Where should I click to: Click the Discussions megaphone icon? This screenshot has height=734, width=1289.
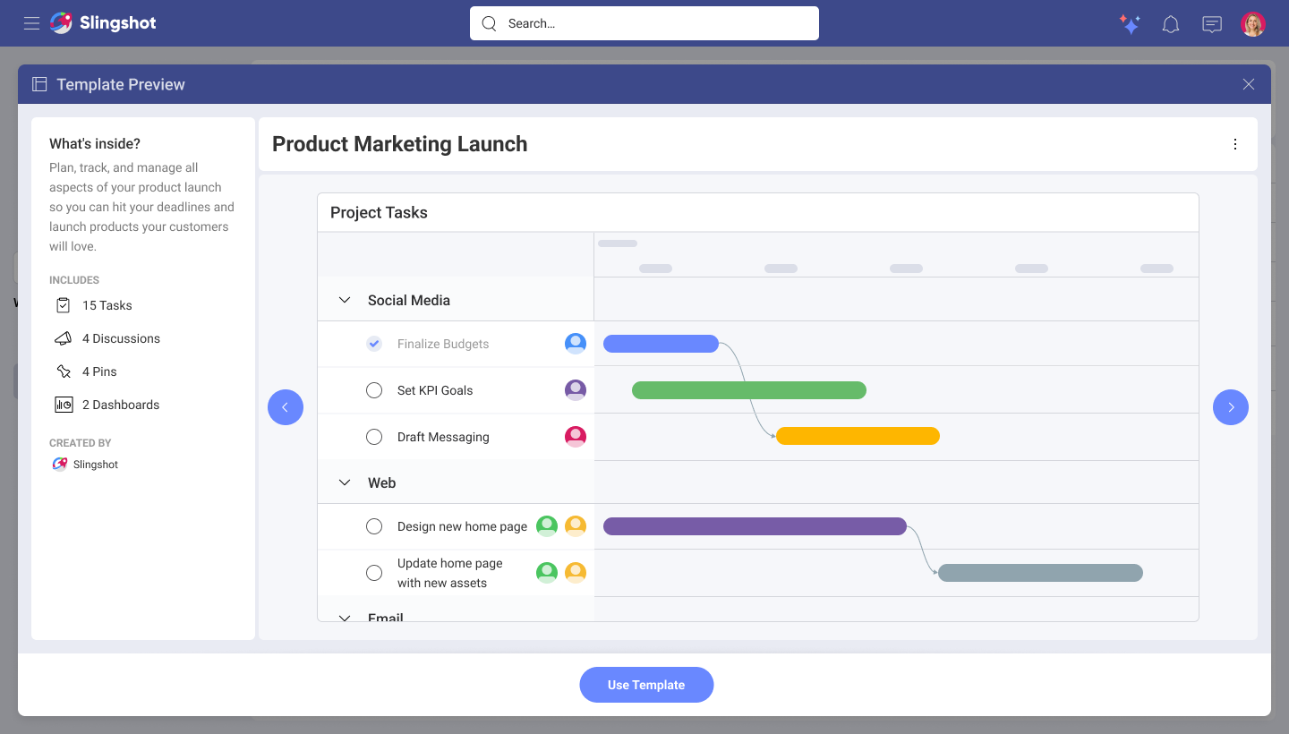[x=63, y=338]
